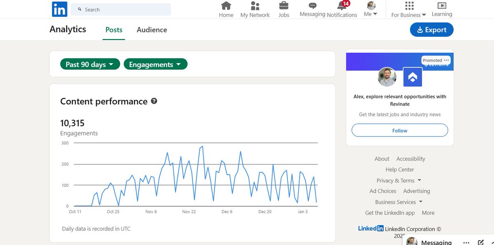Click into the Search field
Viewport: 494px width, 245px height.
[x=123, y=9]
